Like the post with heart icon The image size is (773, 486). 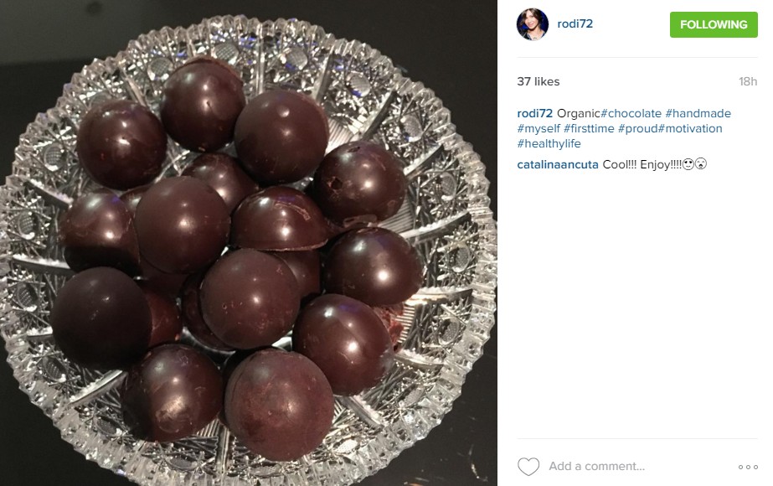528,466
